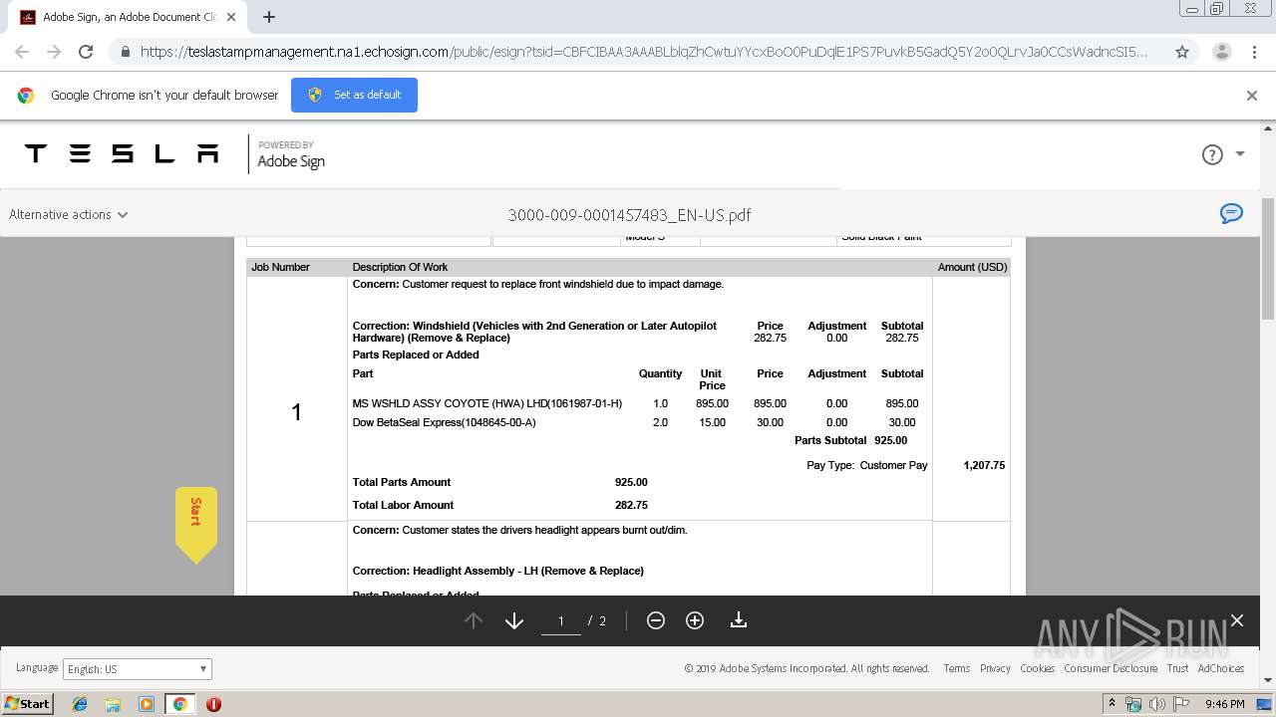
Task: Open a new browser tab
Action: click(x=269, y=17)
